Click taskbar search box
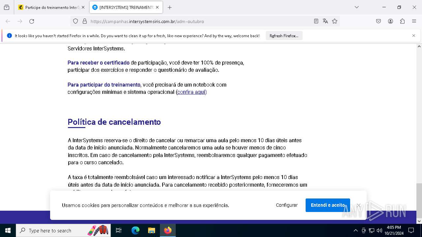The height and width of the screenshot is (237, 422). coord(63,230)
